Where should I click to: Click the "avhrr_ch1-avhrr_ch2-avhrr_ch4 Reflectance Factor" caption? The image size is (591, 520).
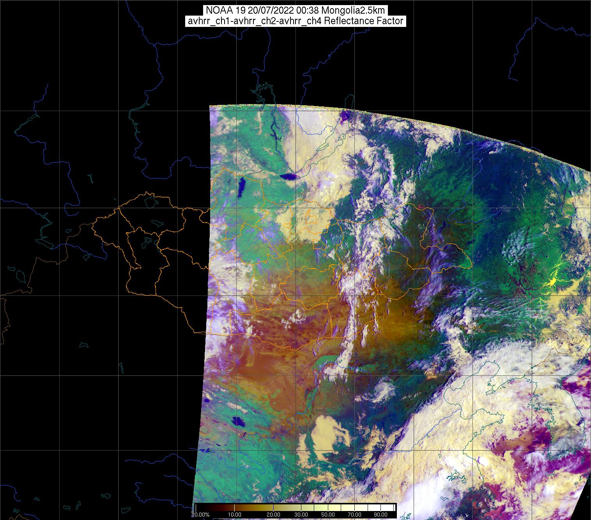(295, 21)
